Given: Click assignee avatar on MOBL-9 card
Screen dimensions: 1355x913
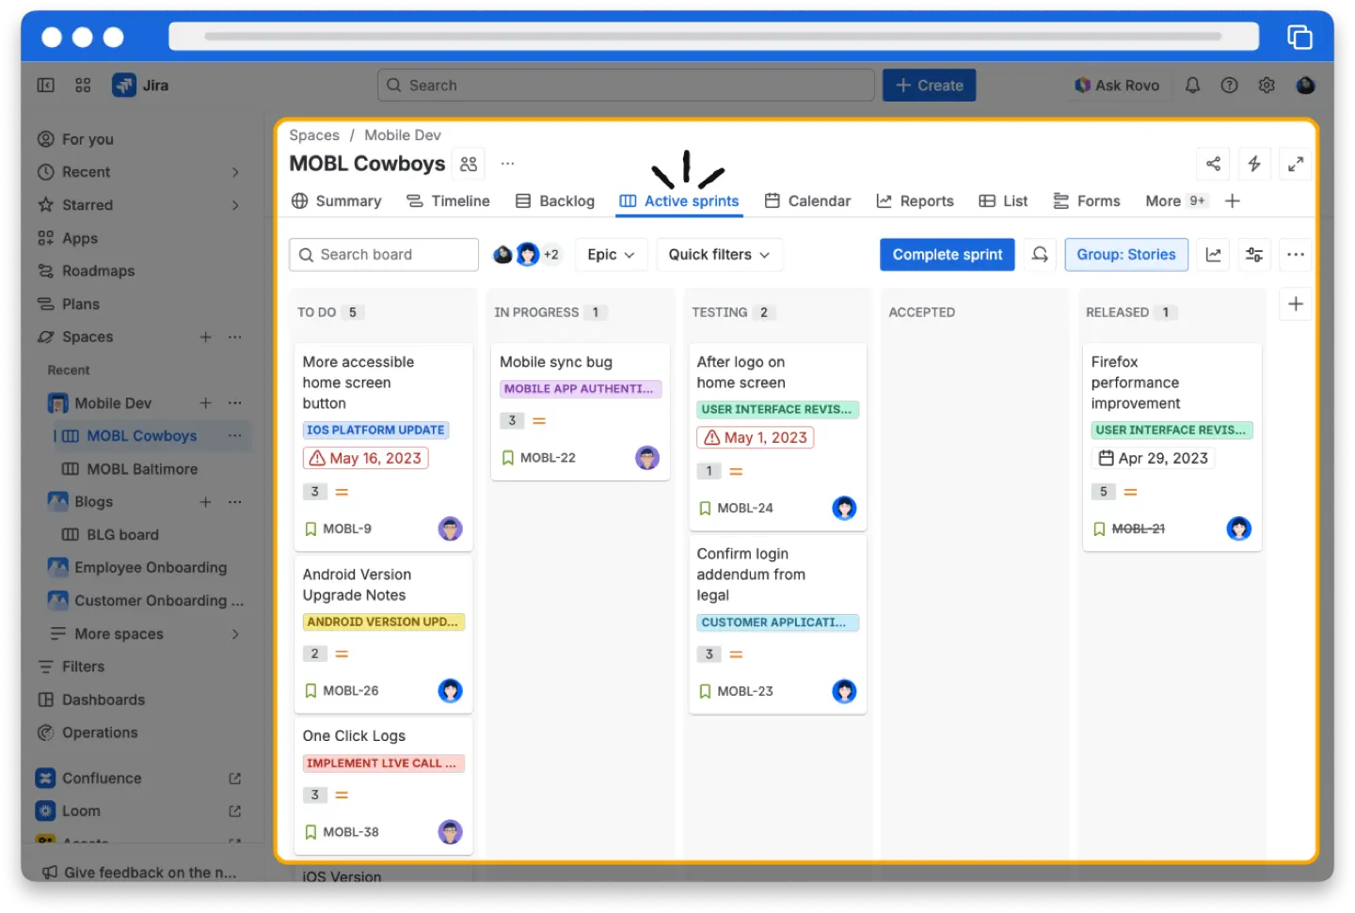Looking at the screenshot, I should 451,528.
